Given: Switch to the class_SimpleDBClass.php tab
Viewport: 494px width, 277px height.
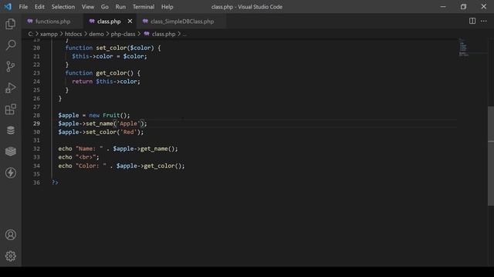Looking at the screenshot, I should point(182,21).
